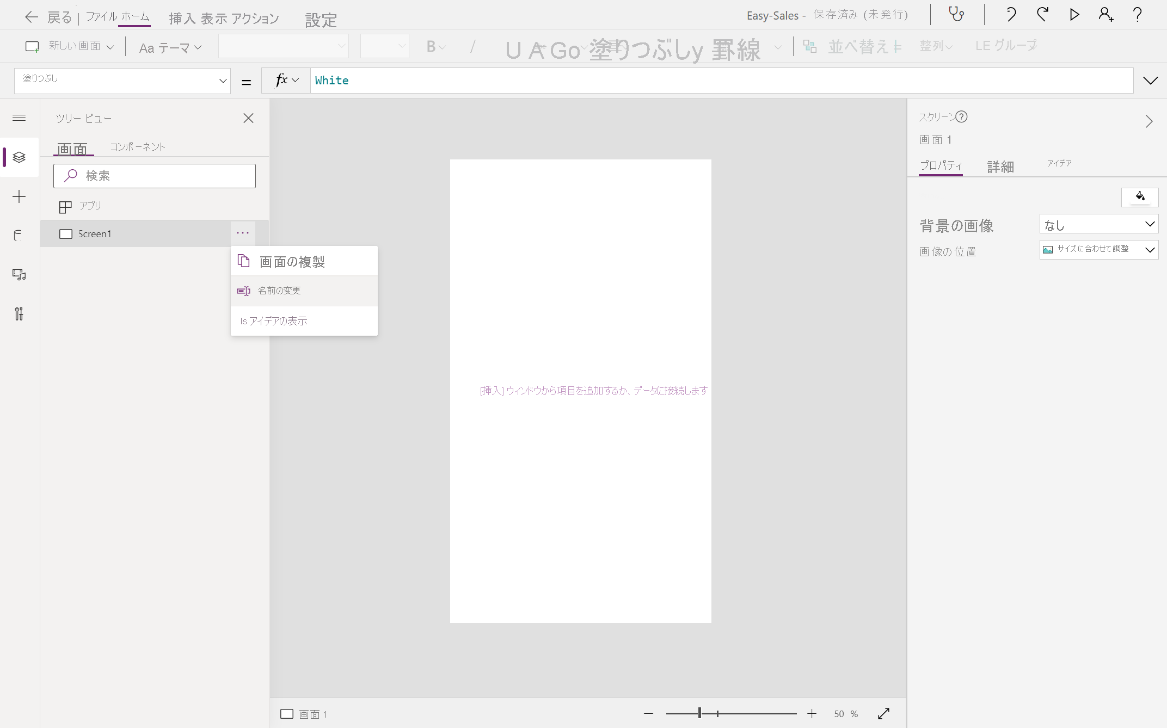The image size is (1167, 728).
Task: Open Advanced tools from the left rail
Action: (19, 314)
